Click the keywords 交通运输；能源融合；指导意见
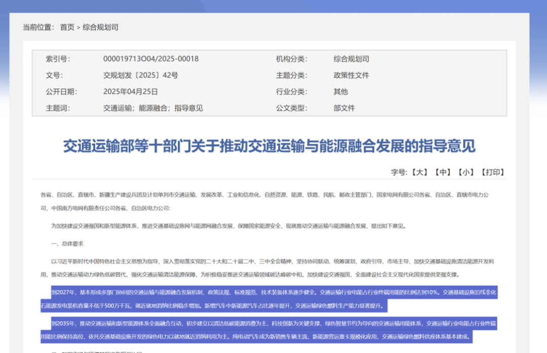Screen dimensions: 547x353 pos(153,108)
